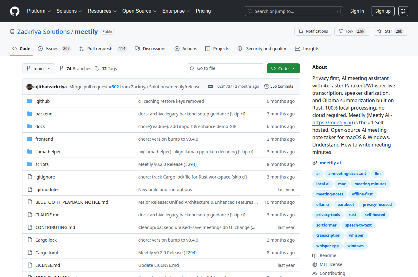This screenshot has height=277, width=418.
Task: Open the Discussions tab
Action: 151,49
